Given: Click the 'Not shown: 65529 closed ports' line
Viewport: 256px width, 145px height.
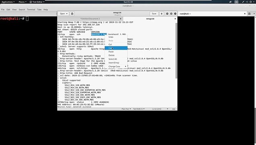Looking at the screenshot, I should tap(75, 29).
